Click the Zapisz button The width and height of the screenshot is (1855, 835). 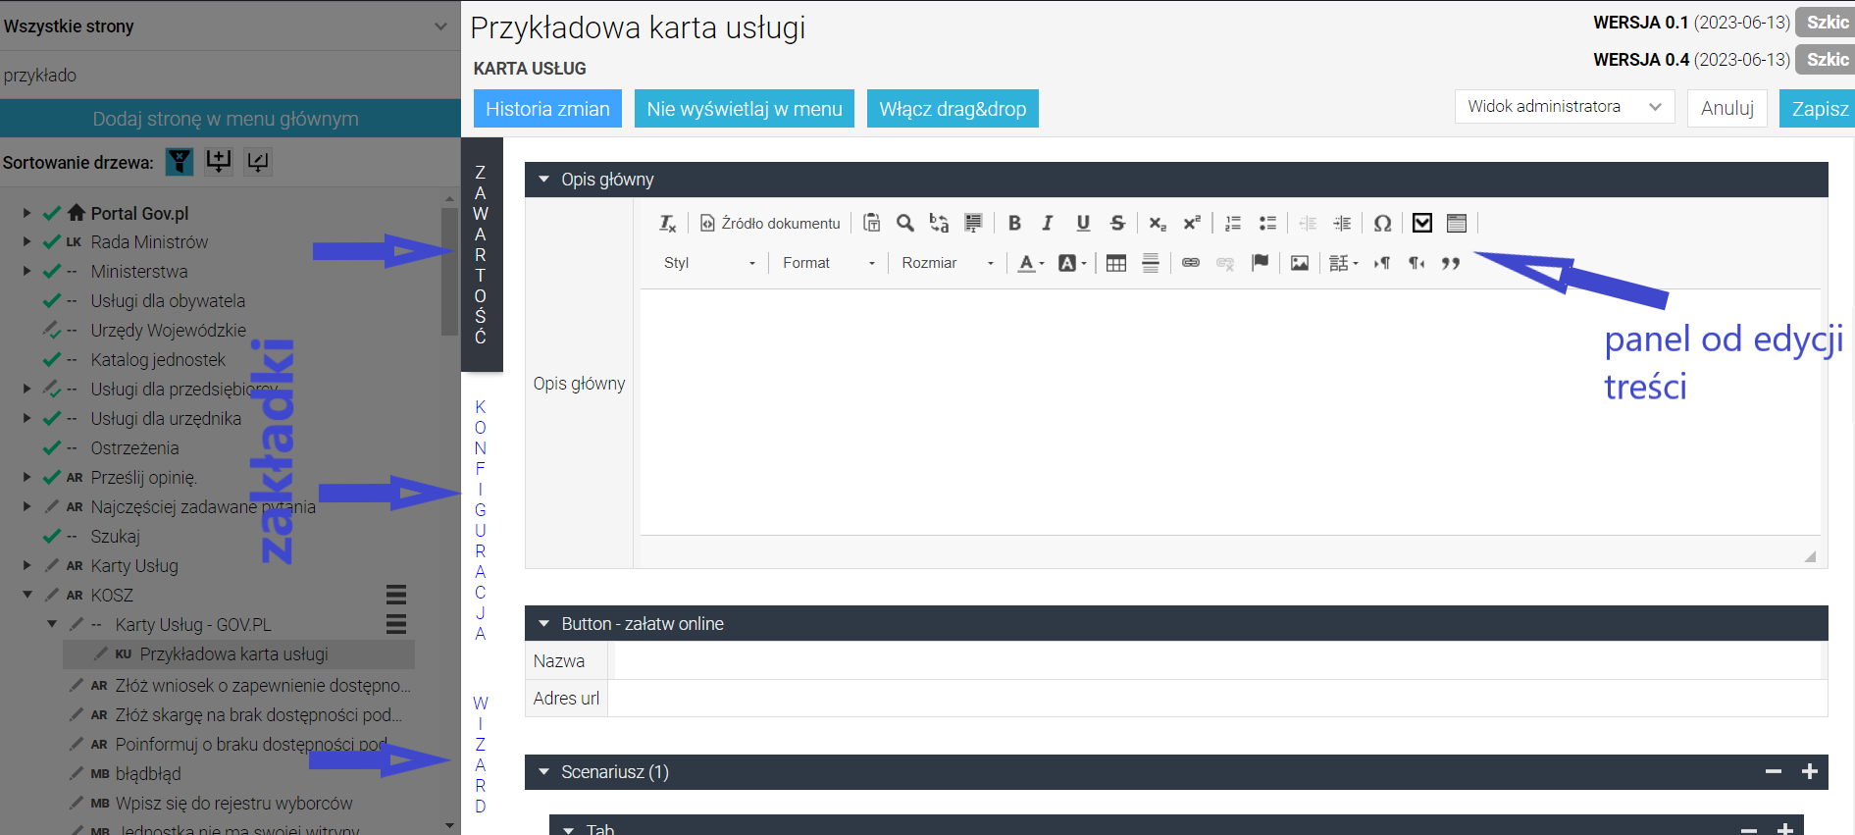click(x=1820, y=109)
